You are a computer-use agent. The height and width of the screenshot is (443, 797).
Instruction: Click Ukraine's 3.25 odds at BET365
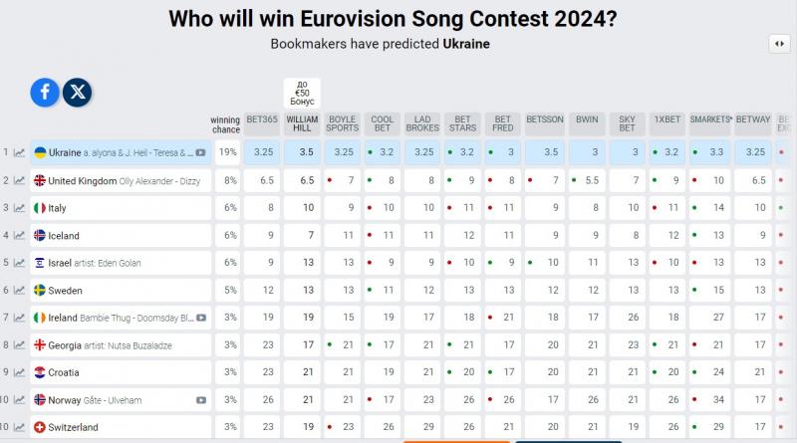[263, 152]
